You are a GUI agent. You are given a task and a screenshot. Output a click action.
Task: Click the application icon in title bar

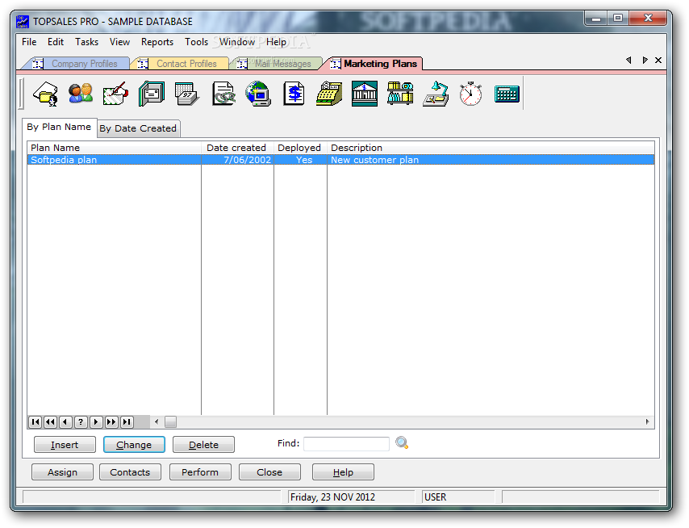(x=23, y=21)
